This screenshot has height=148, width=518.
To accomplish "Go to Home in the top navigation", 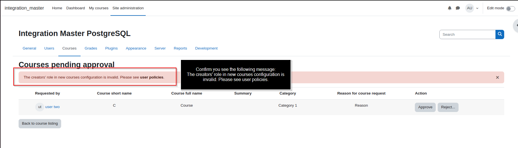I will tap(57, 8).
